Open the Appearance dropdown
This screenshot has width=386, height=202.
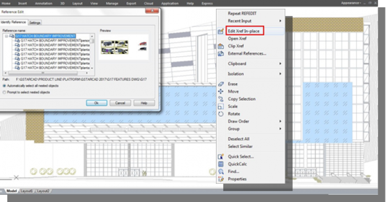[x=351, y=3]
